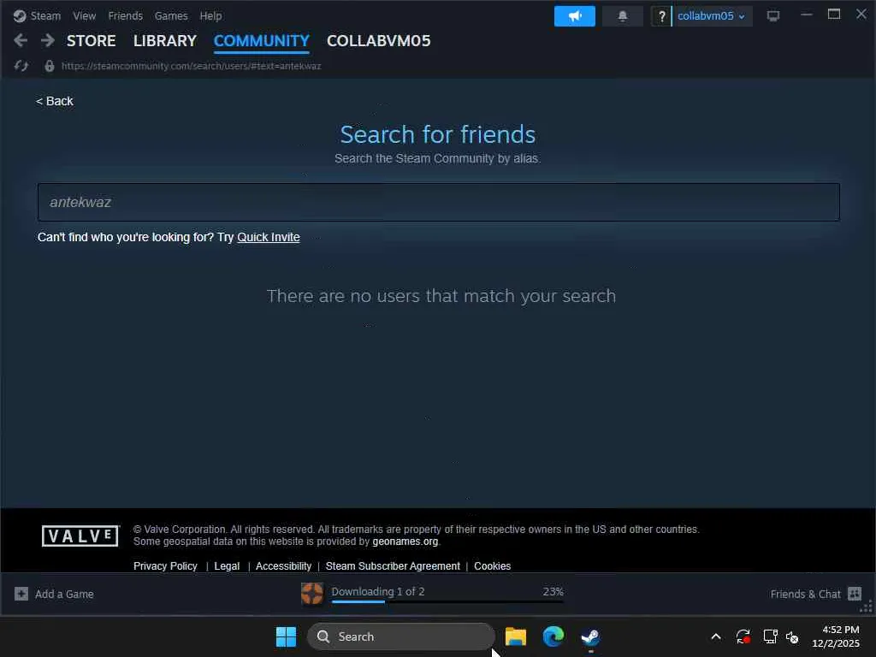Viewport: 876px width, 657px height.
Task: Click the network display tray icon
Action: tap(771, 636)
